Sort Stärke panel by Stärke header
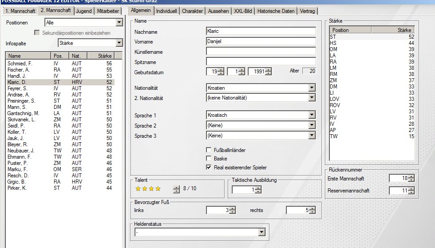This screenshot has width=435, height=248. [392, 30]
